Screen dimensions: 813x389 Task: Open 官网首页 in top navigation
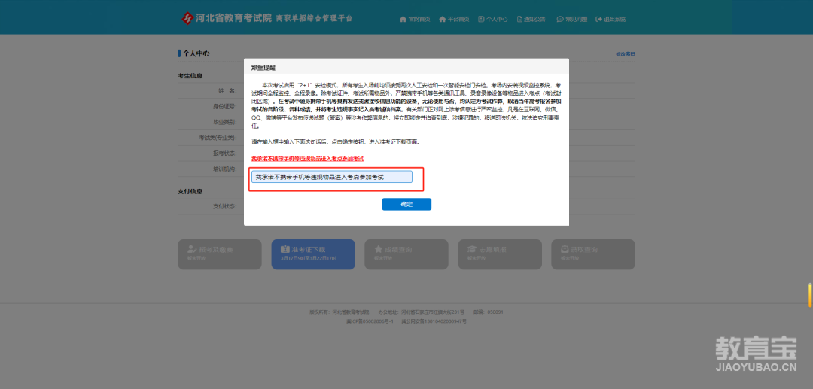(415, 19)
